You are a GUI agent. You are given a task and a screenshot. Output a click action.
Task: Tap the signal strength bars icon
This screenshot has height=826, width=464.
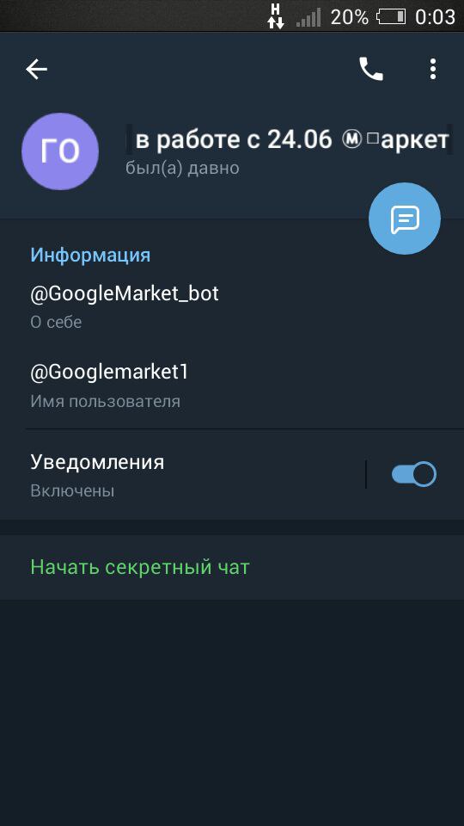click(x=308, y=17)
